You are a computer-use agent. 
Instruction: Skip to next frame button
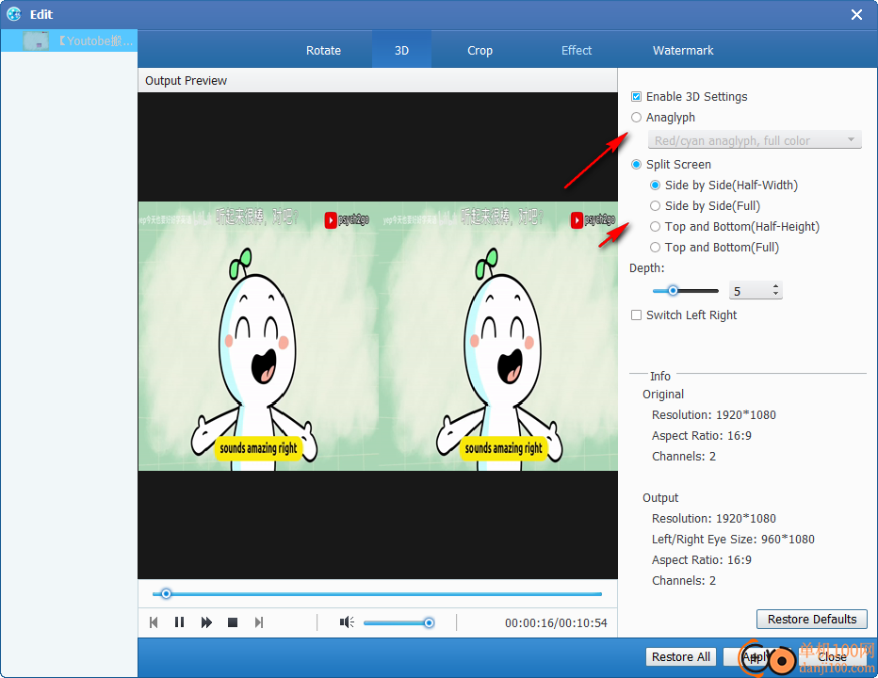pos(259,622)
